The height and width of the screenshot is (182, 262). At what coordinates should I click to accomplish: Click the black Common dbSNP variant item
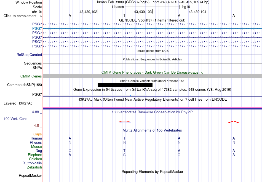click(x=125, y=85)
